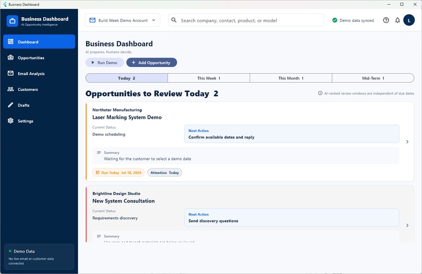Click the Dashboard grid icon in sidebar
The height and width of the screenshot is (274, 422).
10,42
